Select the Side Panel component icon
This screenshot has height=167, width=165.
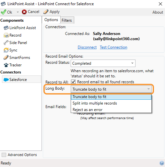click(x=6, y=43)
